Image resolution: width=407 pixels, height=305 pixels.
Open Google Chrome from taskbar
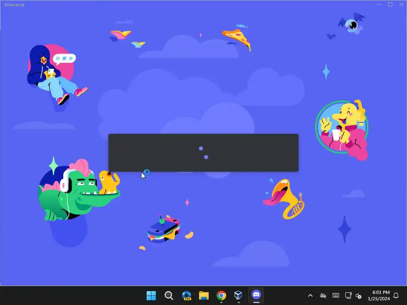coord(221,295)
